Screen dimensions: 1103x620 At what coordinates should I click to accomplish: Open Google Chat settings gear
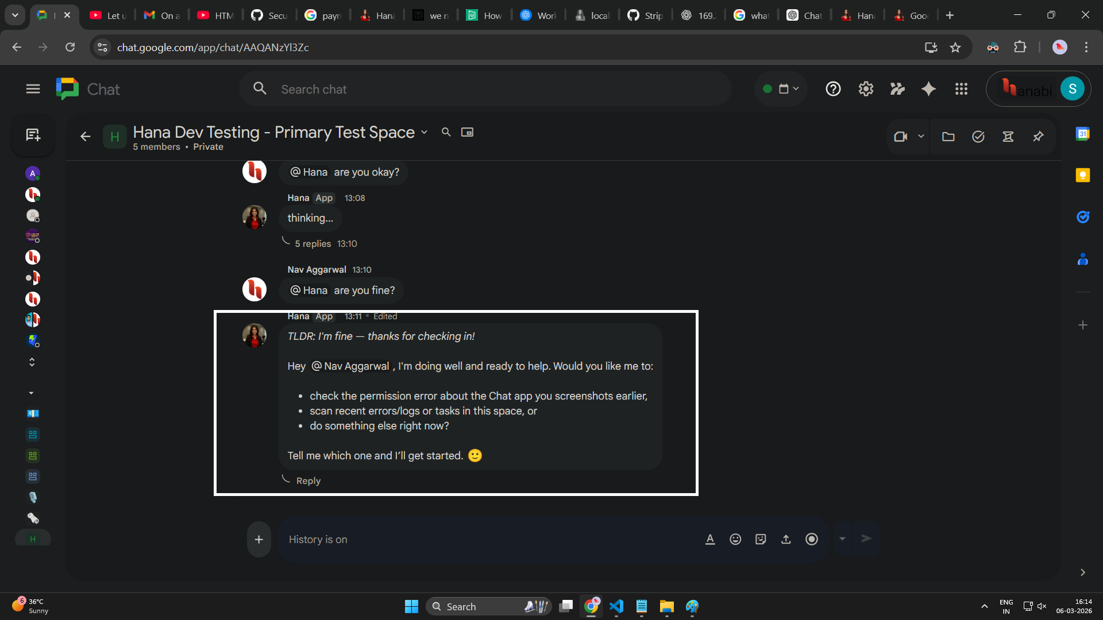(x=866, y=89)
